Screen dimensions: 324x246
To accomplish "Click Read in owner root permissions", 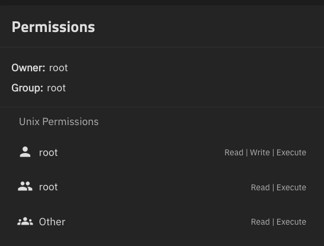I will click(234, 152).
